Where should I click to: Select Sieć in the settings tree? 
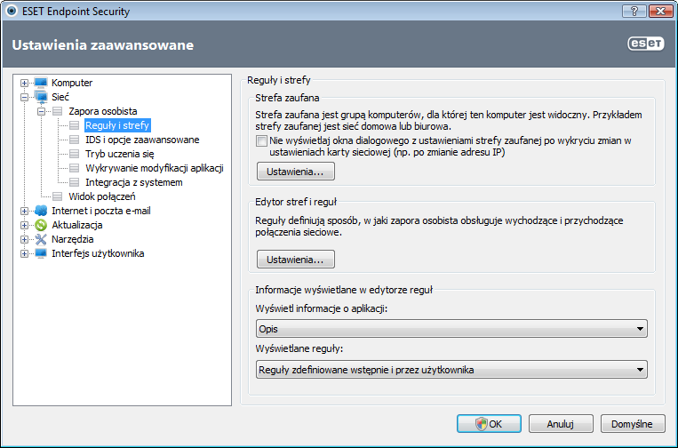pyautogui.click(x=60, y=97)
